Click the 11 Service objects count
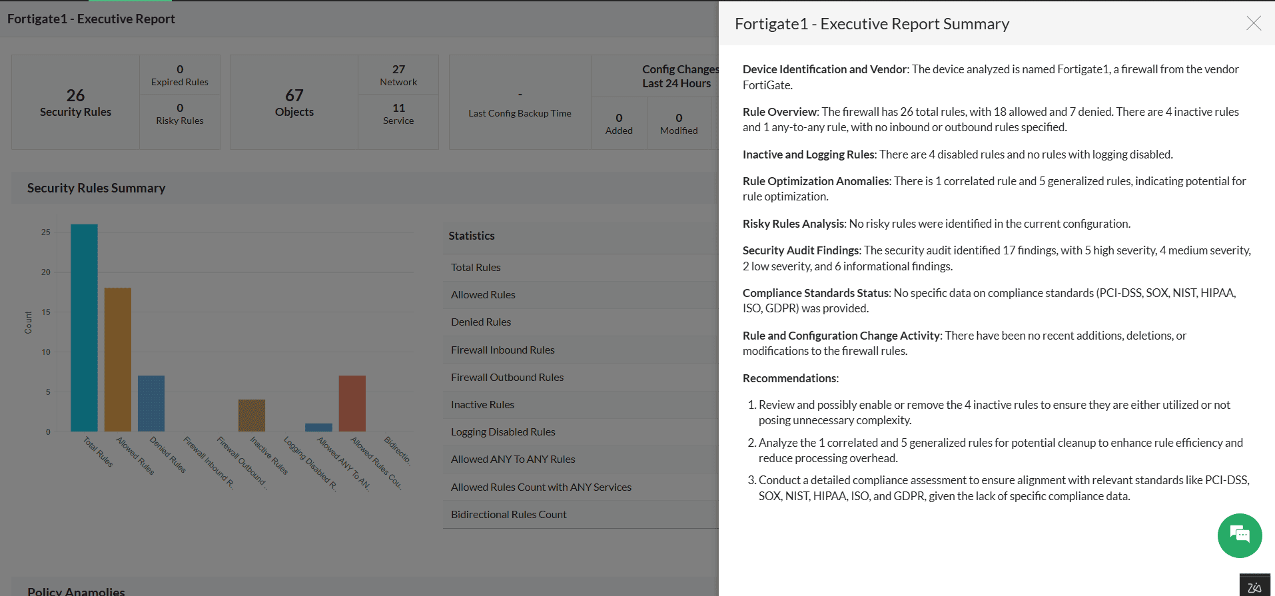 (398, 113)
